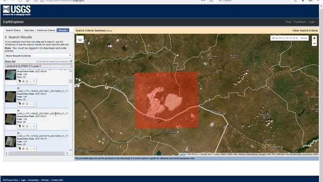Screen dimensions: 323x182
Task: Click the results list scroll-down arrow
Action: [x=71, y=150]
